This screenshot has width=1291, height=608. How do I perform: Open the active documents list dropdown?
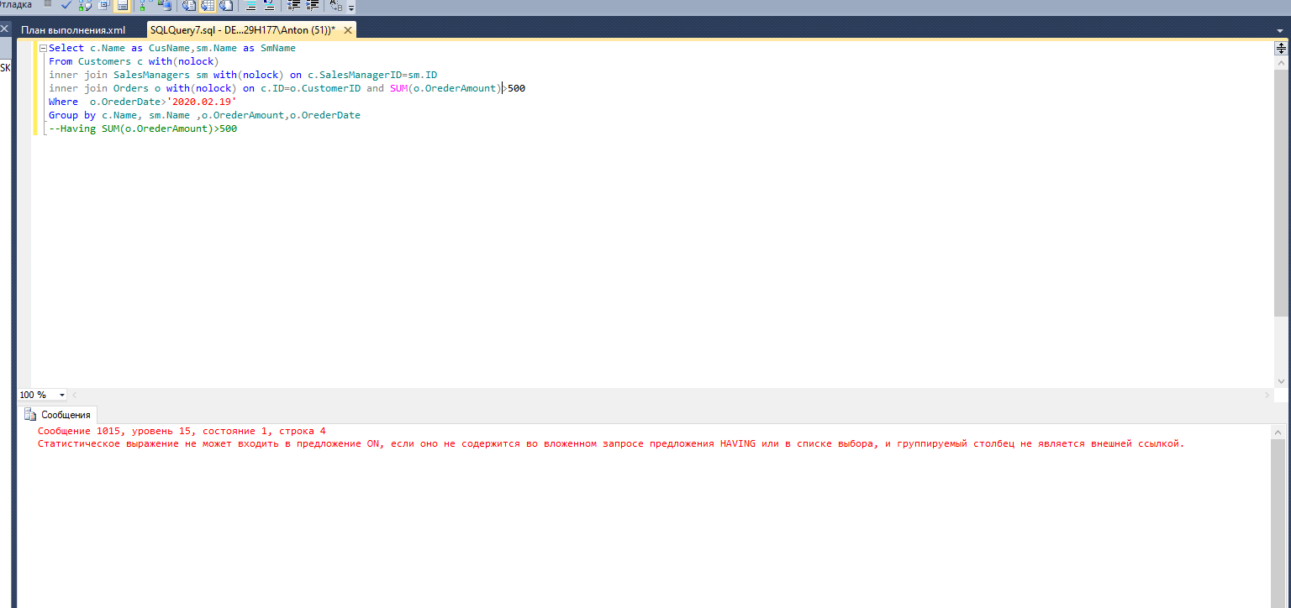click(x=1280, y=31)
